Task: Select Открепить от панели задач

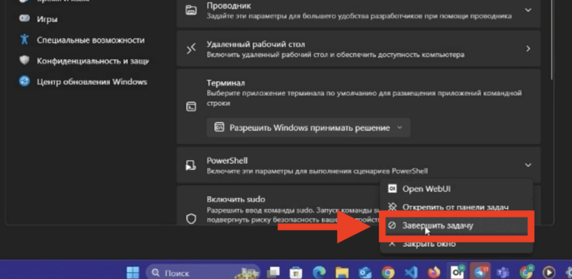Action: pyautogui.click(x=456, y=207)
